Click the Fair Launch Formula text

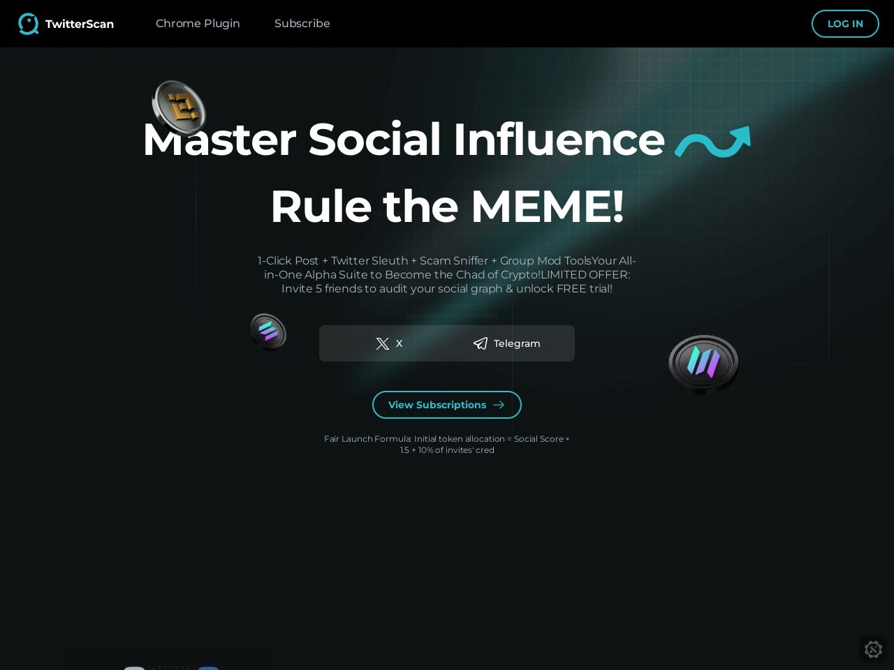[x=447, y=445]
